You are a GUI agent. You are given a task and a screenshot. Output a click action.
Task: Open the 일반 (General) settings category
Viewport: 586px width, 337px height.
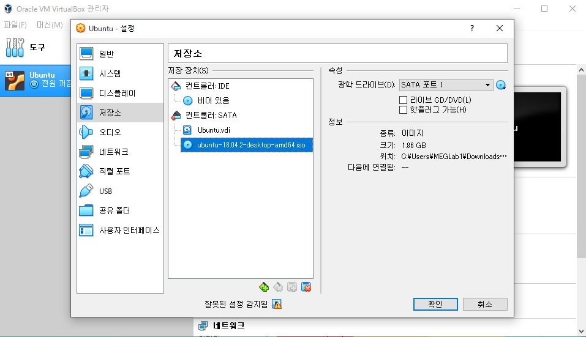tap(120, 54)
